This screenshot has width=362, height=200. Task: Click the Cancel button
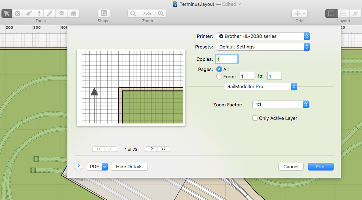291,166
